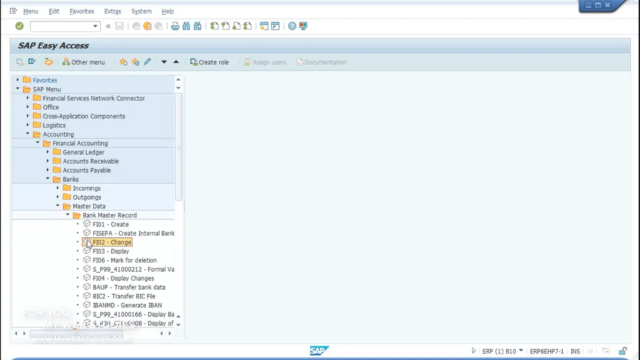Image resolution: width=640 pixels, height=360 pixels.
Task: Click the Assign users button
Action: (x=265, y=62)
